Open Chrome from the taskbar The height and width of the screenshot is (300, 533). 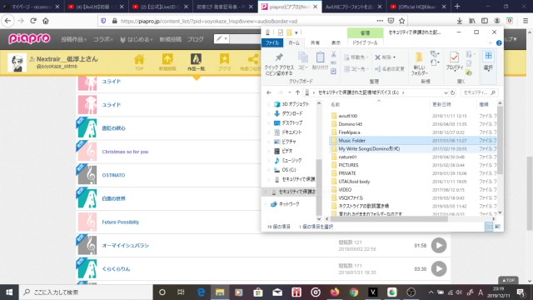tap(353, 292)
